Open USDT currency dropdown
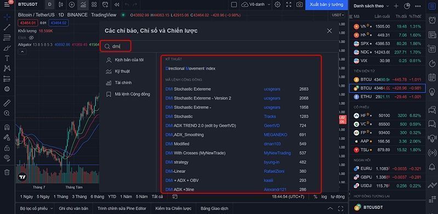Screen dimensions: 438x214 pyautogui.click(x=338, y=15)
